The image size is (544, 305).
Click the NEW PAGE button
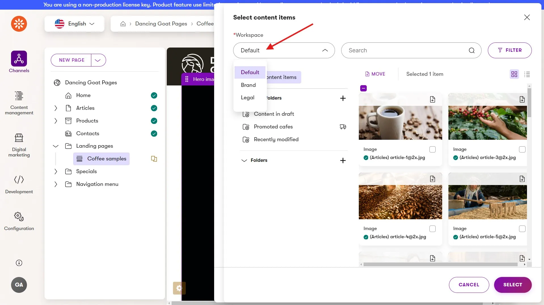71,60
